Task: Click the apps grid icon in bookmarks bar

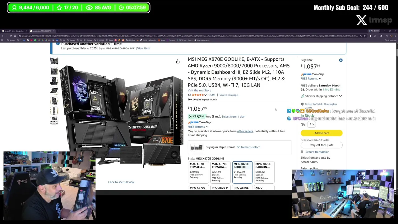Action: [2, 40]
